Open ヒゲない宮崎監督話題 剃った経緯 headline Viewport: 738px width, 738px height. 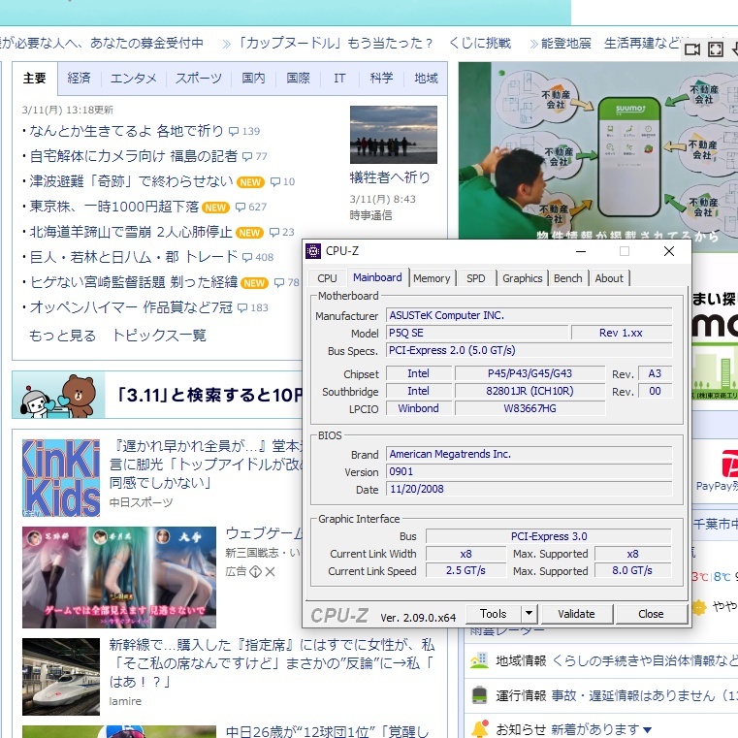[x=134, y=282]
